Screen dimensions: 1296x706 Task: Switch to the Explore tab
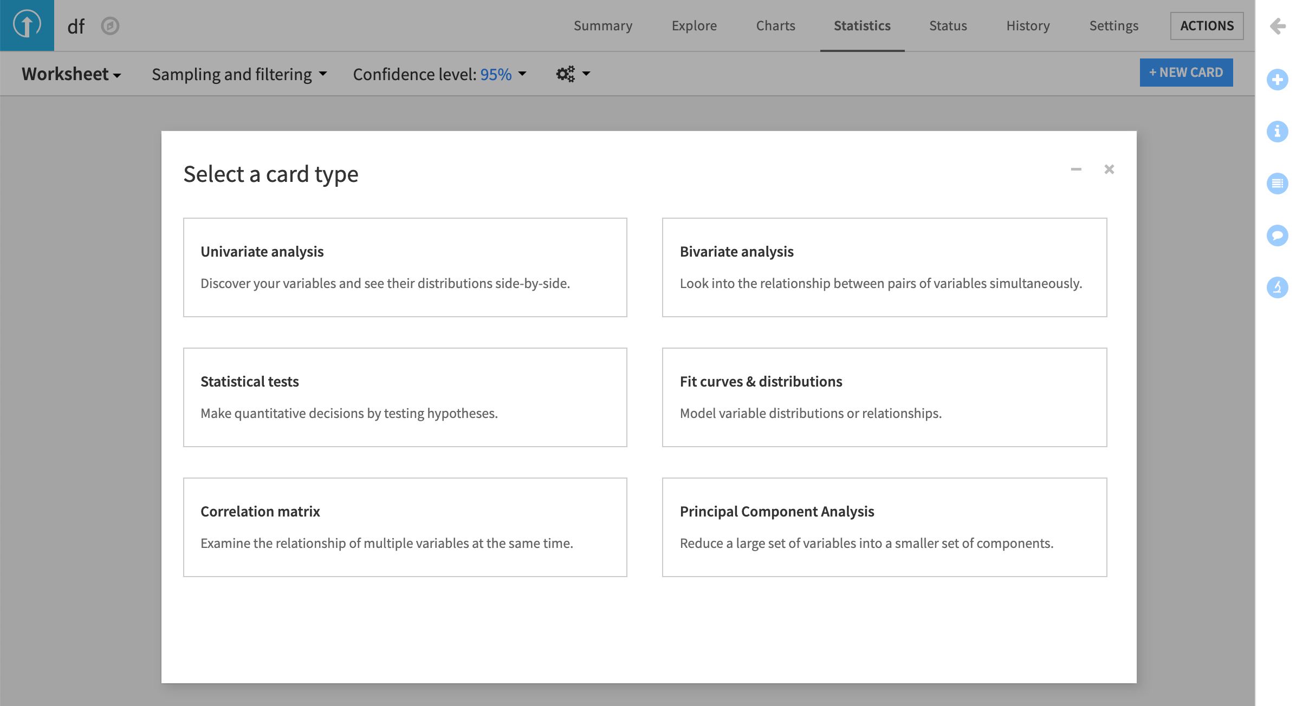pos(694,25)
